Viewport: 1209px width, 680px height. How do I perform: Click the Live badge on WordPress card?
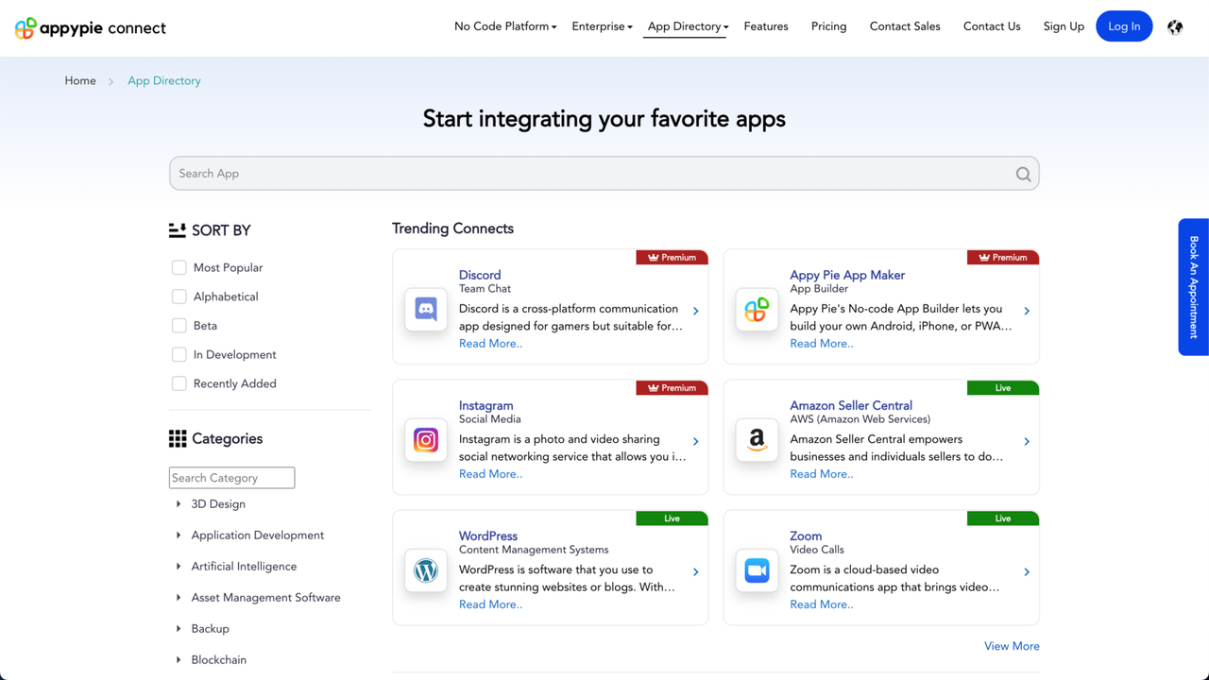[x=673, y=518]
